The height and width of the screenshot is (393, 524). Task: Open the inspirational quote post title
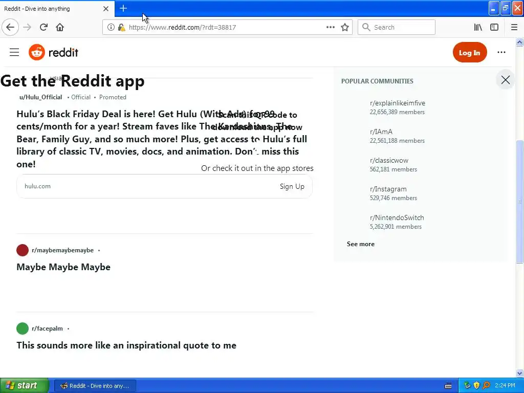126,345
